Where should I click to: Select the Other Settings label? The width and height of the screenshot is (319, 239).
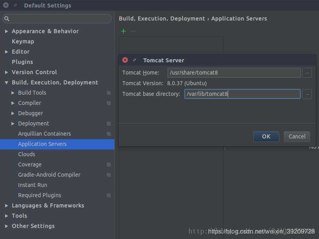point(33,226)
